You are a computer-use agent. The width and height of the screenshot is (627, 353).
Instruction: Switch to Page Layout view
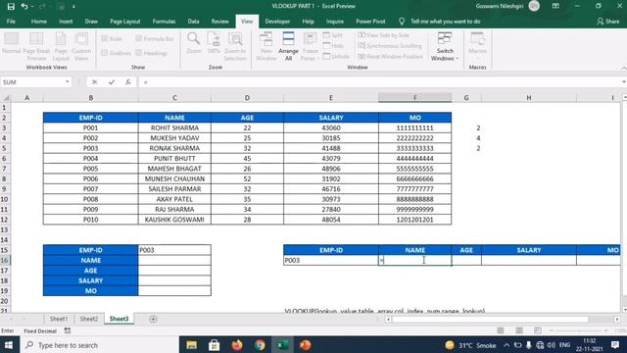click(61, 46)
